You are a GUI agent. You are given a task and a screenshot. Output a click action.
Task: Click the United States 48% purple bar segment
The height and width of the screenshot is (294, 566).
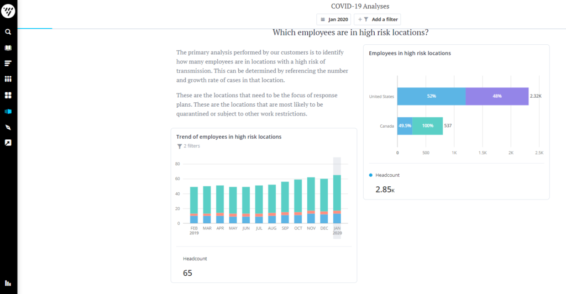click(x=497, y=96)
